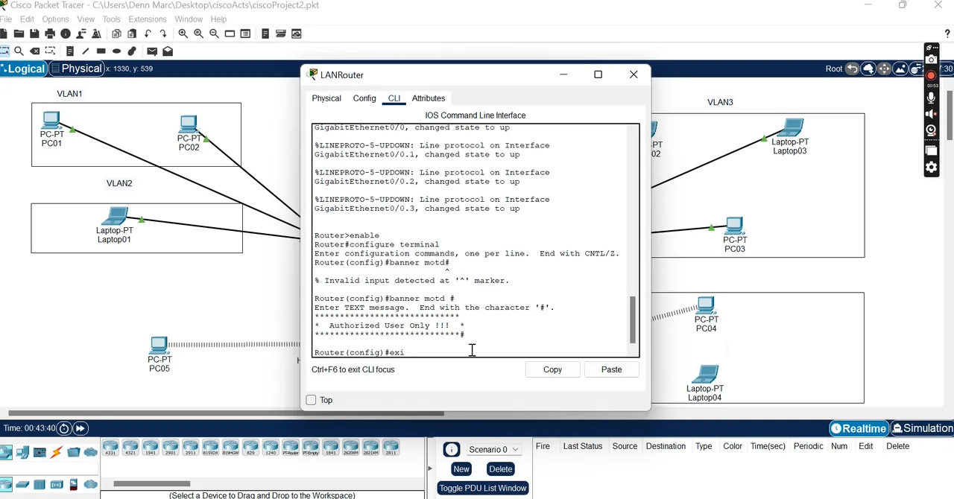Open the Physical tab in LANRouter
The image size is (954, 499).
tap(326, 98)
